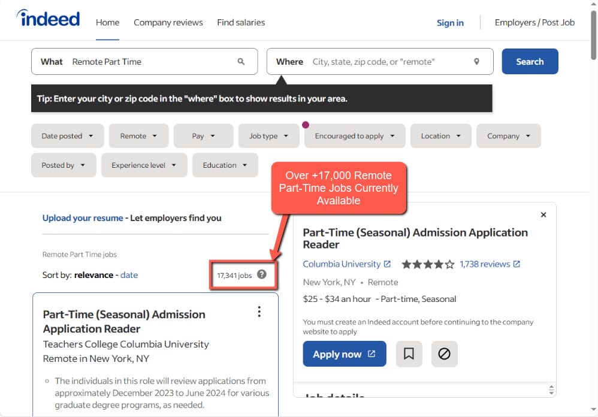Open the Job type filter dropdown
This screenshot has width=598, height=417.
(268, 136)
